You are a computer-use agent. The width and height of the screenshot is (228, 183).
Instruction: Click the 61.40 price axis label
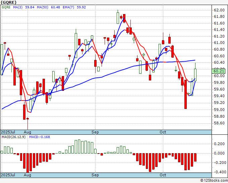point(219,29)
